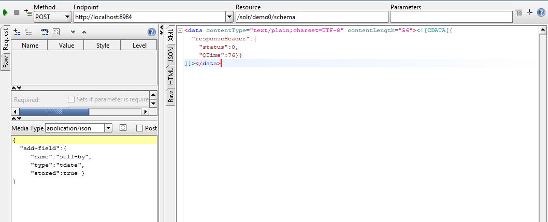The image size is (548, 222).
Task: Click the "type":"tdate" line
Action: tap(57, 165)
